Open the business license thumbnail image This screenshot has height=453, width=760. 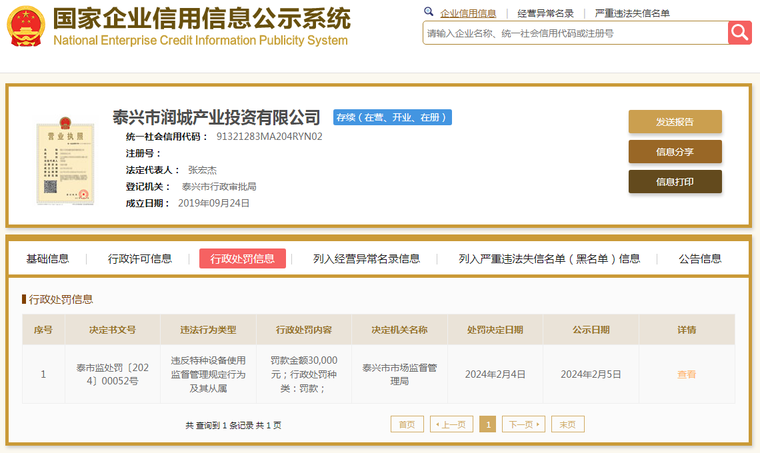65,161
